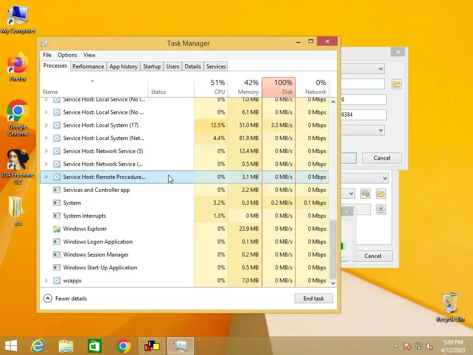Open the Windows Store taskbar icon
Screen dimensions: 473x355
[94, 346]
